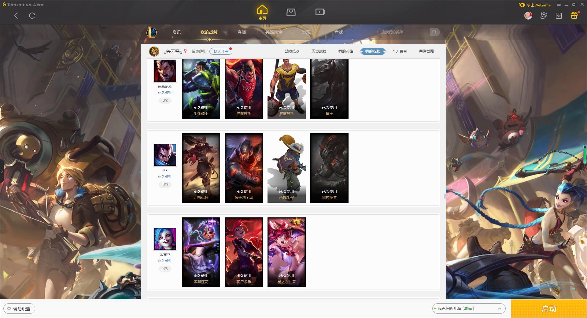Open the home page icon
Viewport: 587px width, 318px height.
click(262, 13)
